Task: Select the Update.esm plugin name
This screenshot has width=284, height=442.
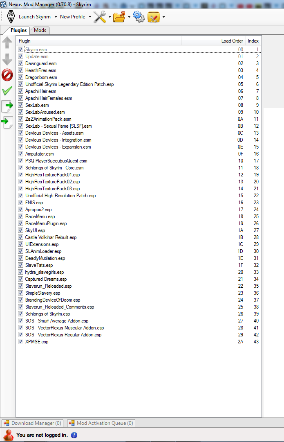Action: point(37,56)
